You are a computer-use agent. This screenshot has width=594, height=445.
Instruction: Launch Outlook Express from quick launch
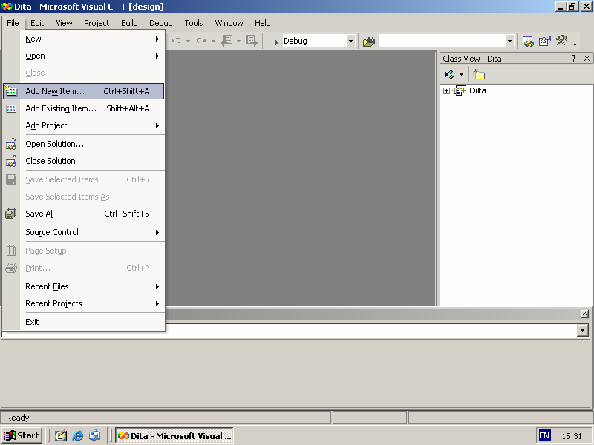coord(95,435)
